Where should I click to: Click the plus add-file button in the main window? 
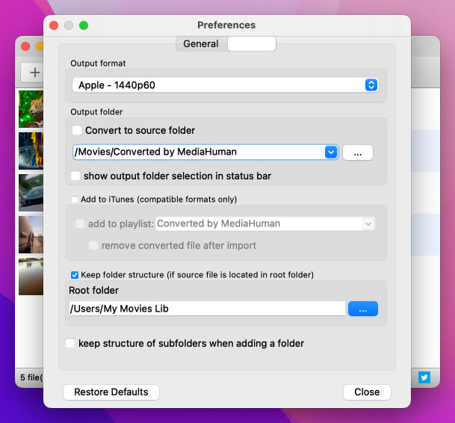[33, 72]
